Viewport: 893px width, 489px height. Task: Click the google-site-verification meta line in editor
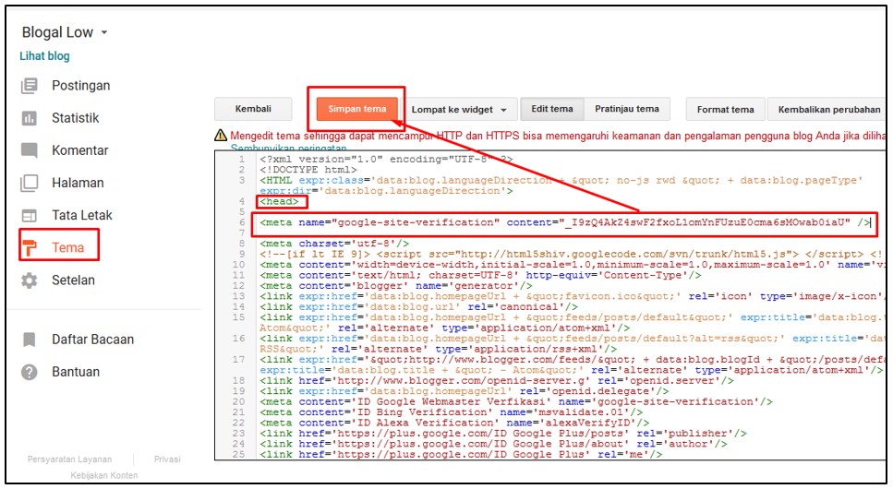[x=564, y=222]
